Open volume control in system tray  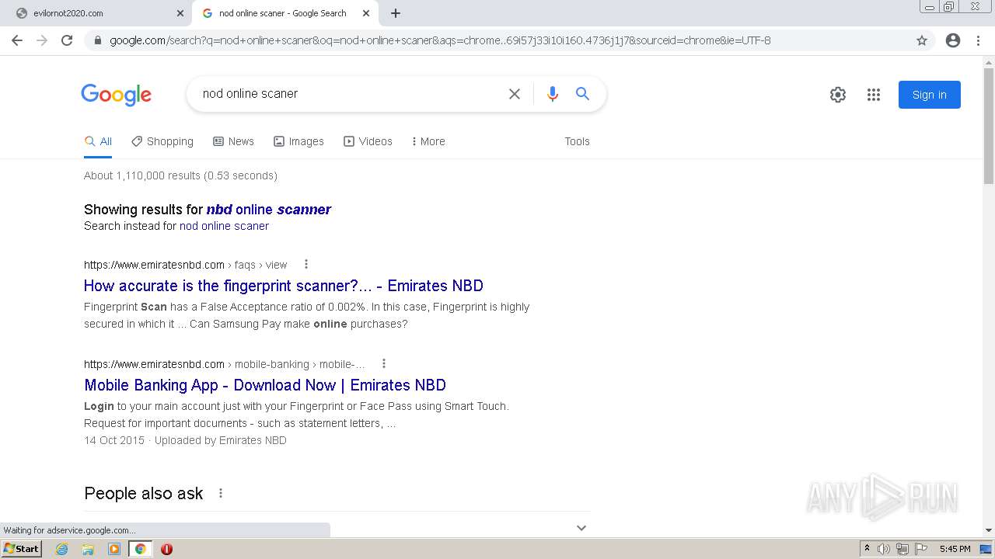(x=884, y=549)
